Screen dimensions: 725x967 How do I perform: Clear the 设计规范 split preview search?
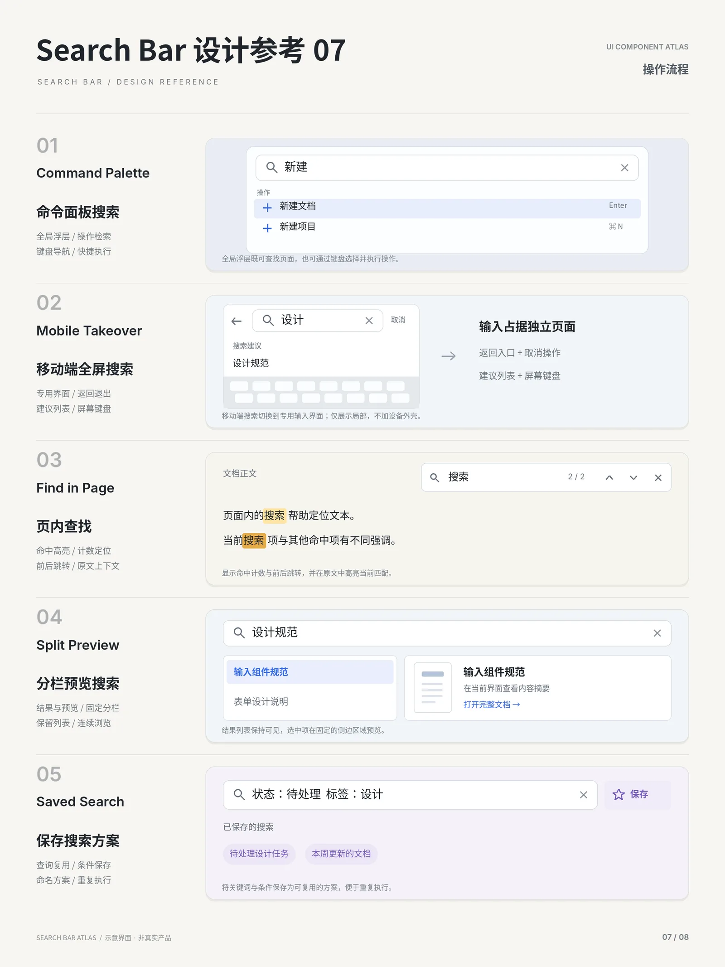coord(657,633)
